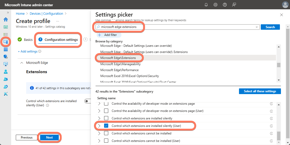Click the settings search input field
This screenshot has height=145, width=290.
click(x=176, y=27)
